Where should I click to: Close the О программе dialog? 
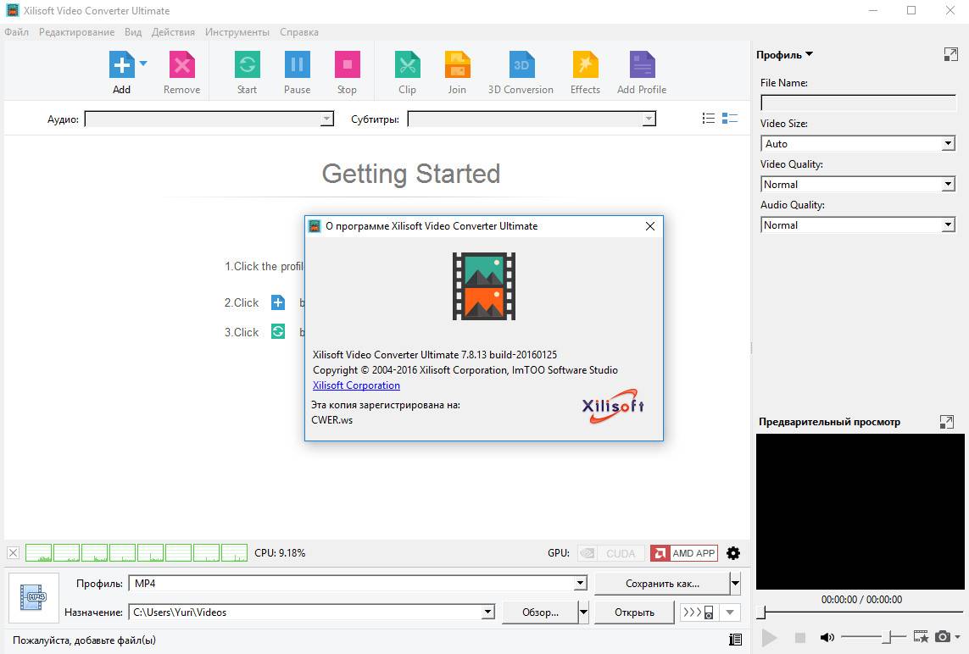[x=650, y=226]
